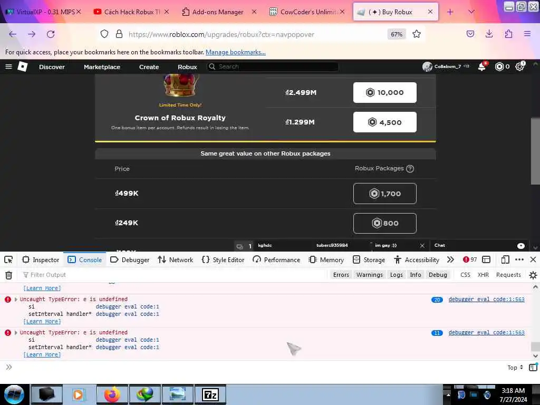Toggle the multi-line editor mode in console
The height and width of the screenshot is (405, 540).
533,368
